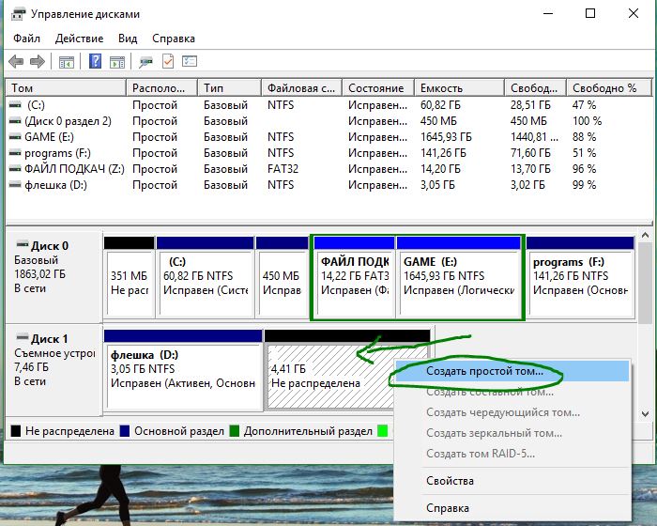657x526 pixels.
Task: Click the checkmark properties toolbar icon
Action: pyautogui.click(x=168, y=62)
